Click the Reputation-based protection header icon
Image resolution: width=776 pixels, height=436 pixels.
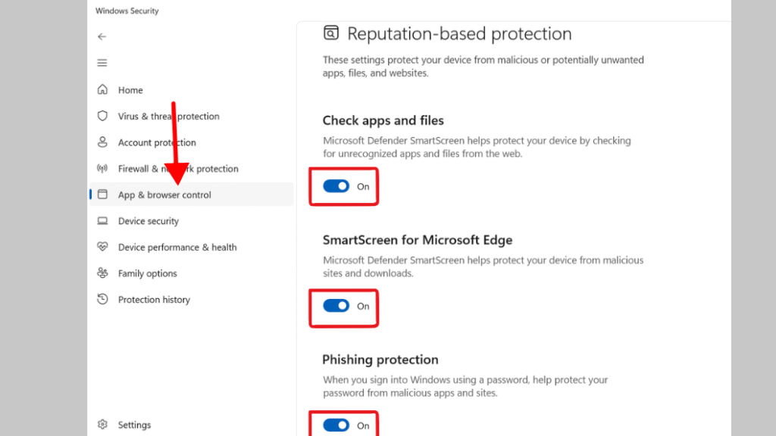coord(331,33)
